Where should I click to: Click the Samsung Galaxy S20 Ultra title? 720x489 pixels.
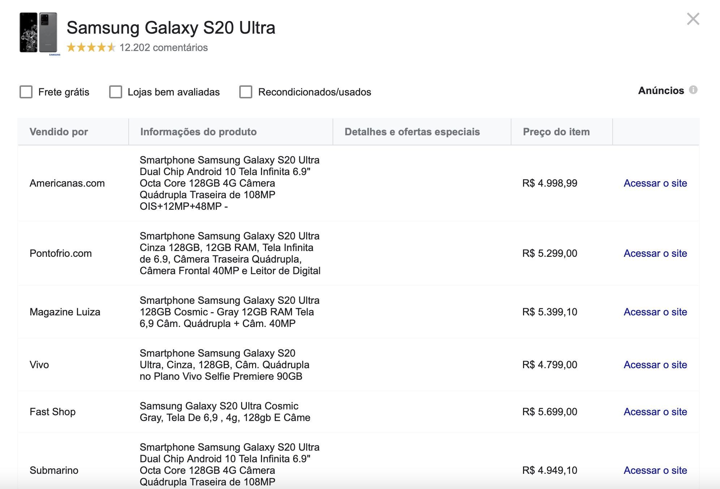tap(171, 27)
